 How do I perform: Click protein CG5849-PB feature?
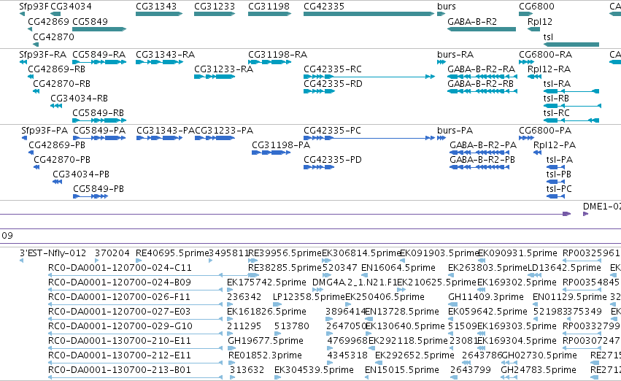pos(90,196)
